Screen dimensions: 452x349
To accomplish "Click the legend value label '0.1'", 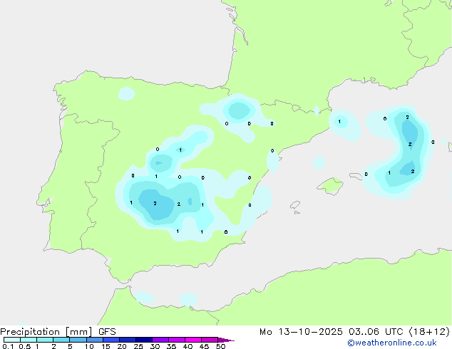I will [x=8, y=346].
